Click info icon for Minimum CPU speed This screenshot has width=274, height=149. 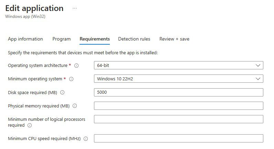tap(86, 139)
